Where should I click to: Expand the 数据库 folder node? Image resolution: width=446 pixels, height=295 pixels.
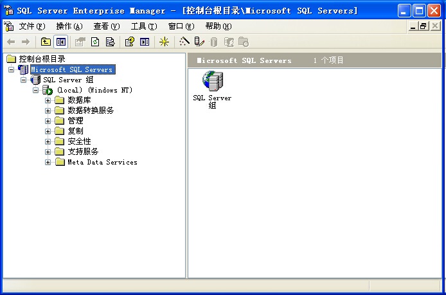48,100
